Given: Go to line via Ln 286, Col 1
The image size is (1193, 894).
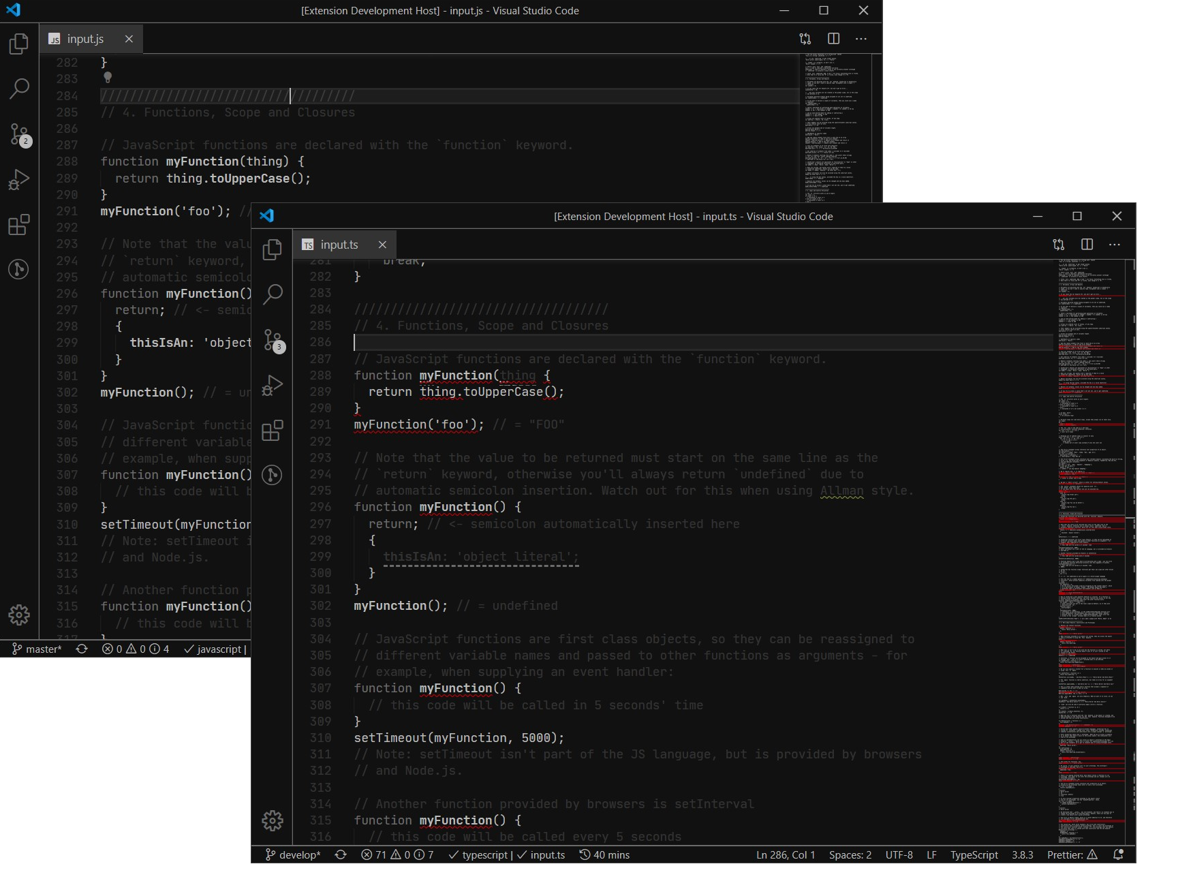Looking at the screenshot, I should point(786,854).
